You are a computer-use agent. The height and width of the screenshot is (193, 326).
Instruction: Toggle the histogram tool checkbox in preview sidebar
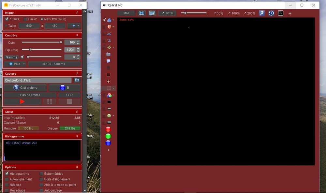pyautogui.click(x=104, y=20)
